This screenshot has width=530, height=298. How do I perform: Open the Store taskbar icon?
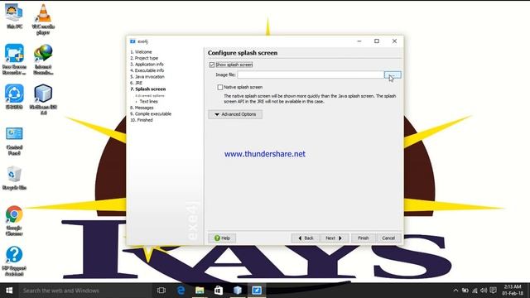coord(219,291)
